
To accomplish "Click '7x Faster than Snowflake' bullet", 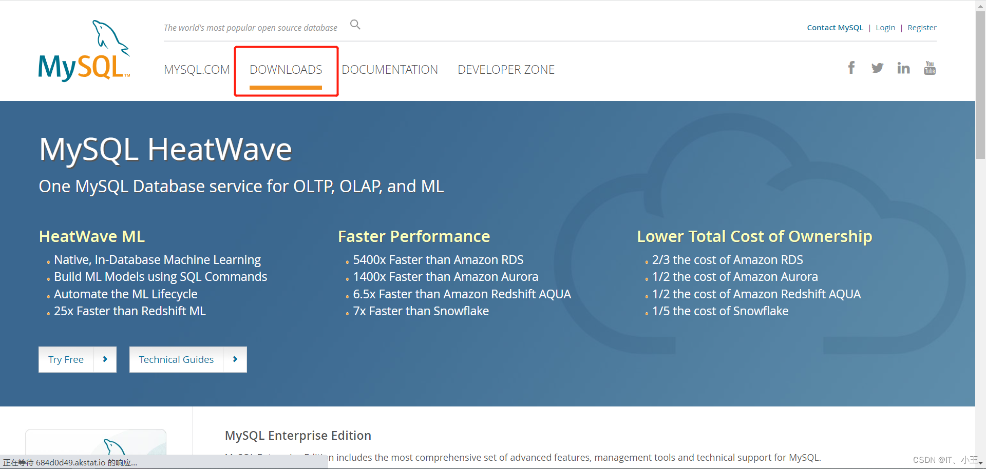I will point(421,311).
